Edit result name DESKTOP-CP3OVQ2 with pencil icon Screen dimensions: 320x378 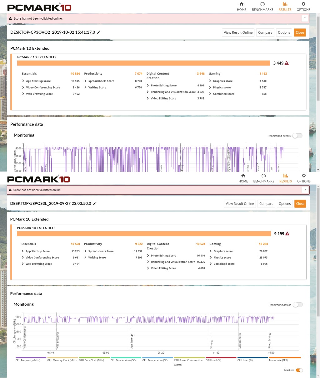click(99, 32)
